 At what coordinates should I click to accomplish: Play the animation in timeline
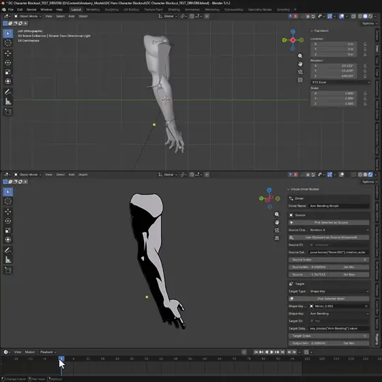[271, 352]
